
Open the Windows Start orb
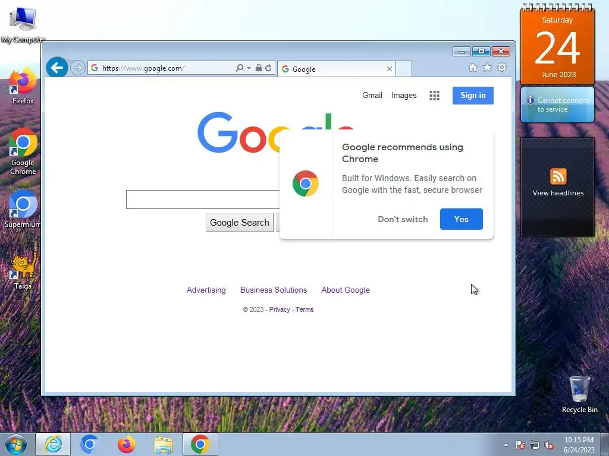coord(16,444)
